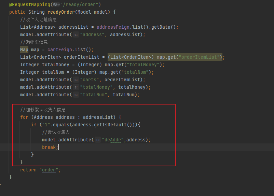
Task: Click the (List<OrderItem>) cast expression
Action: coord(131,57)
